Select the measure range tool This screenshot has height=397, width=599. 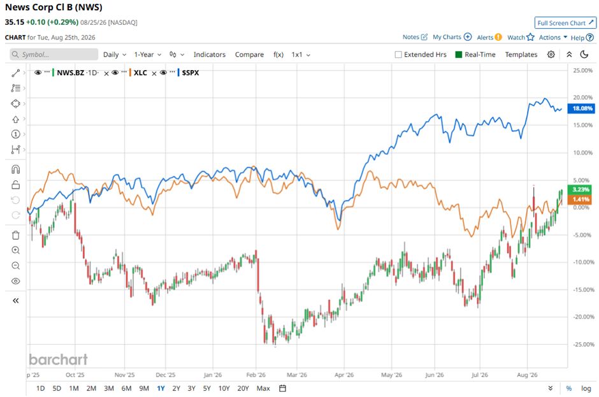click(x=15, y=149)
